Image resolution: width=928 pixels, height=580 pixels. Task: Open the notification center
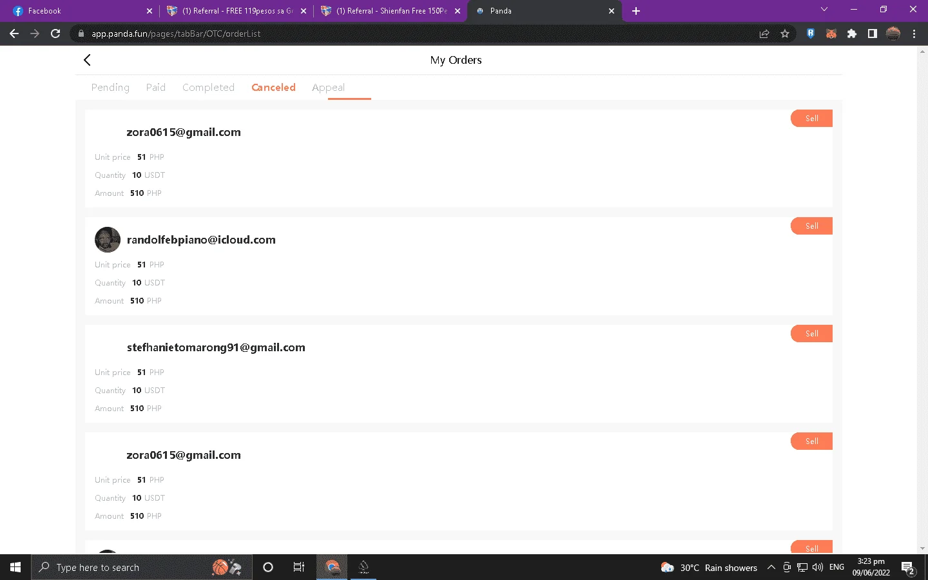(x=909, y=568)
